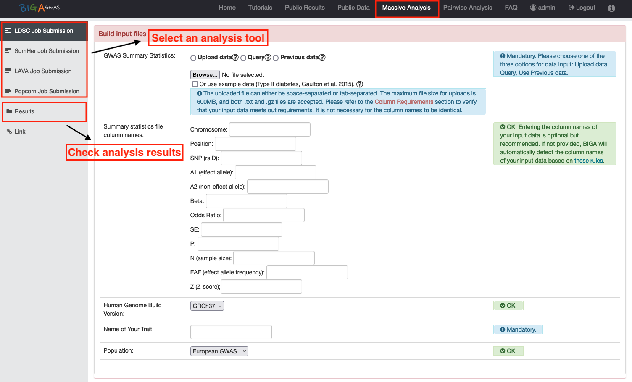Screen dimensions: 632x382
Task: Click the Name of Your Trait field
Action: click(231, 332)
